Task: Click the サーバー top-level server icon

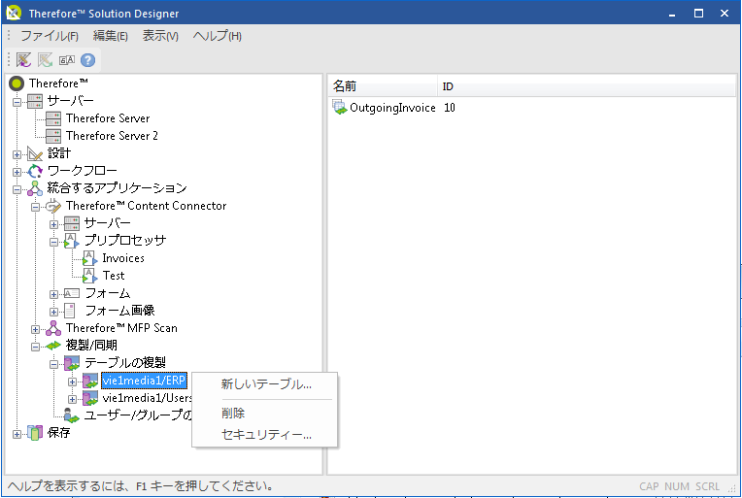Action: click(x=35, y=101)
